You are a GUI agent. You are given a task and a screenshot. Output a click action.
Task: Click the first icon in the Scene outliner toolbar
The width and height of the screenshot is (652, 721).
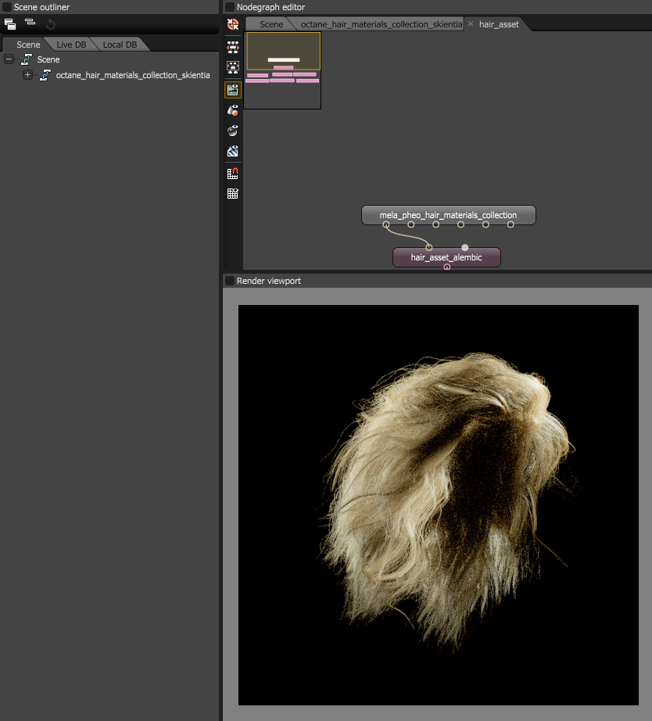coord(10,24)
